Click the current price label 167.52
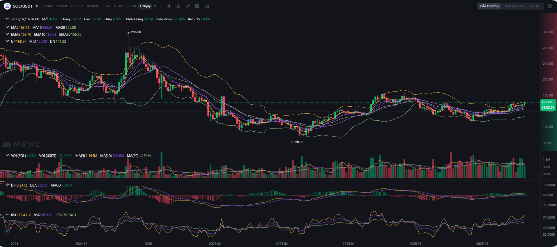Screen dimensions: 557x247 click(547, 102)
